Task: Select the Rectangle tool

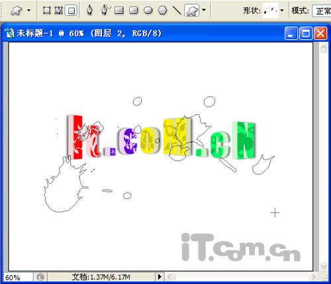Action: (x=119, y=10)
